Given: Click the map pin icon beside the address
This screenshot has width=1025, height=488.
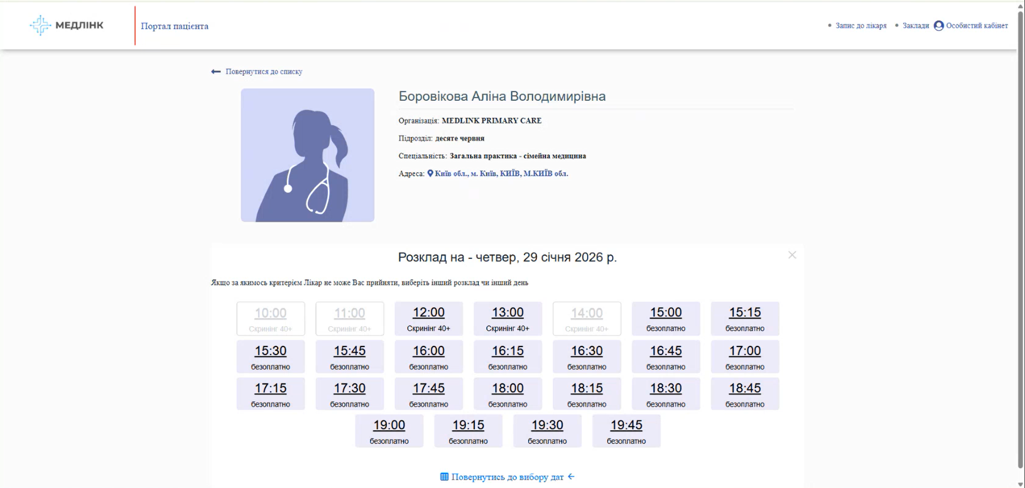Looking at the screenshot, I should [430, 174].
